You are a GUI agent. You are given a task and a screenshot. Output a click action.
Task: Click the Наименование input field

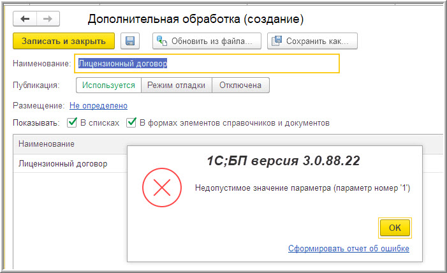[207, 63]
